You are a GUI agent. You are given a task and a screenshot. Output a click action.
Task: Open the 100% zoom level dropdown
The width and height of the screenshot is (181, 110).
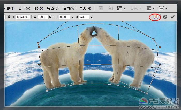click(136, 9)
